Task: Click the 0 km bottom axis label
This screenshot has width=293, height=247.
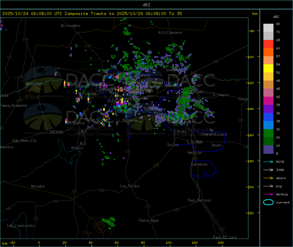Action: pyautogui.click(x=39, y=242)
